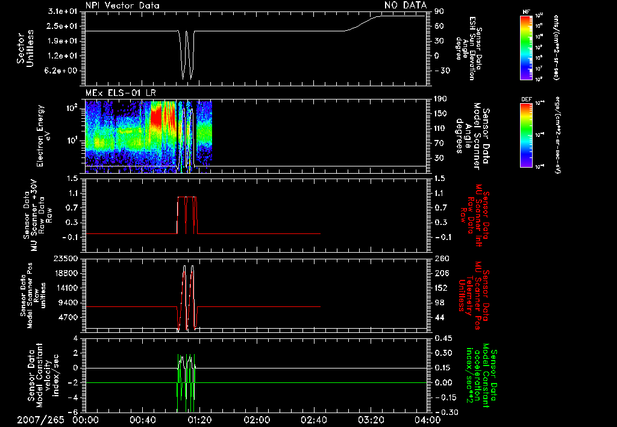This screenshot has height=427, width=617.
Task: Click the 152 telemetry tick label
Action: point(442,288)
